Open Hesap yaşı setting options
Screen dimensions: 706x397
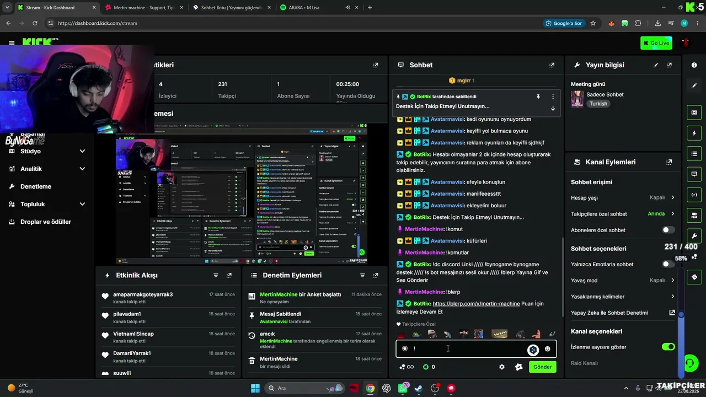coord(623,197)
